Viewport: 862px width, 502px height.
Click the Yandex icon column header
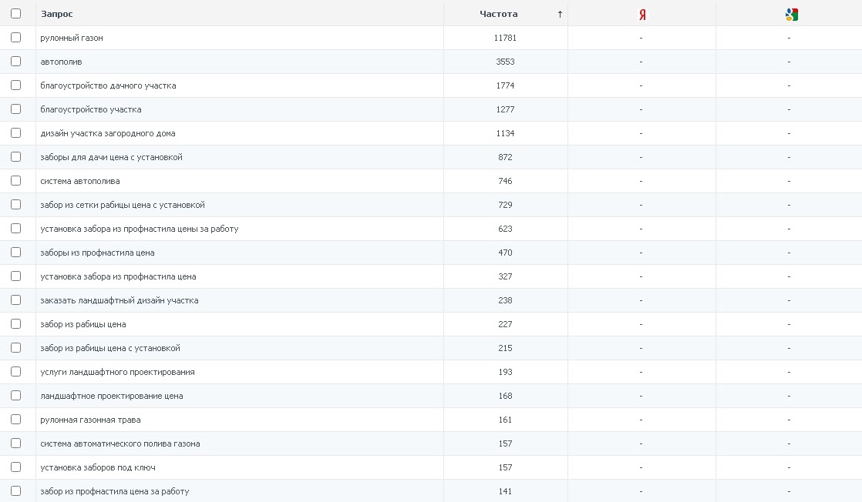[x=641, y=14]
